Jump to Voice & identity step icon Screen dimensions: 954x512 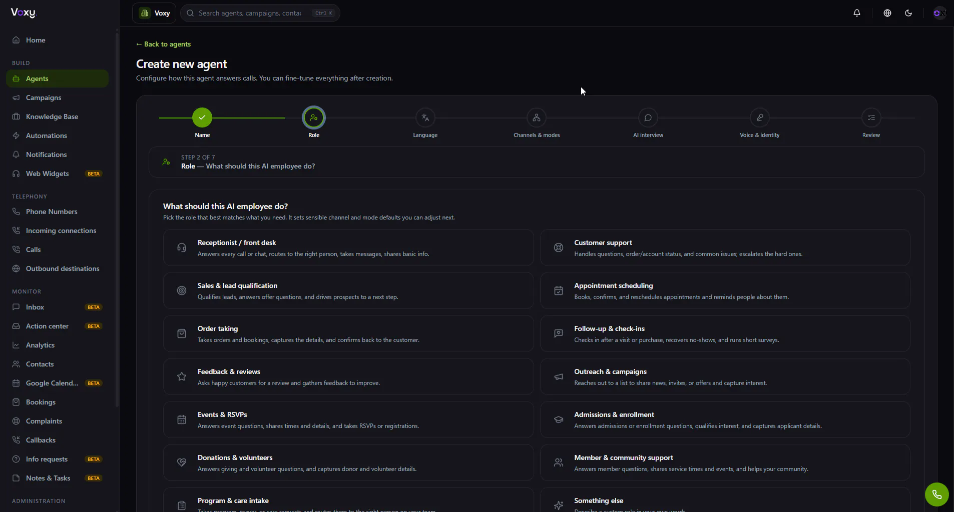pos(760,117)
